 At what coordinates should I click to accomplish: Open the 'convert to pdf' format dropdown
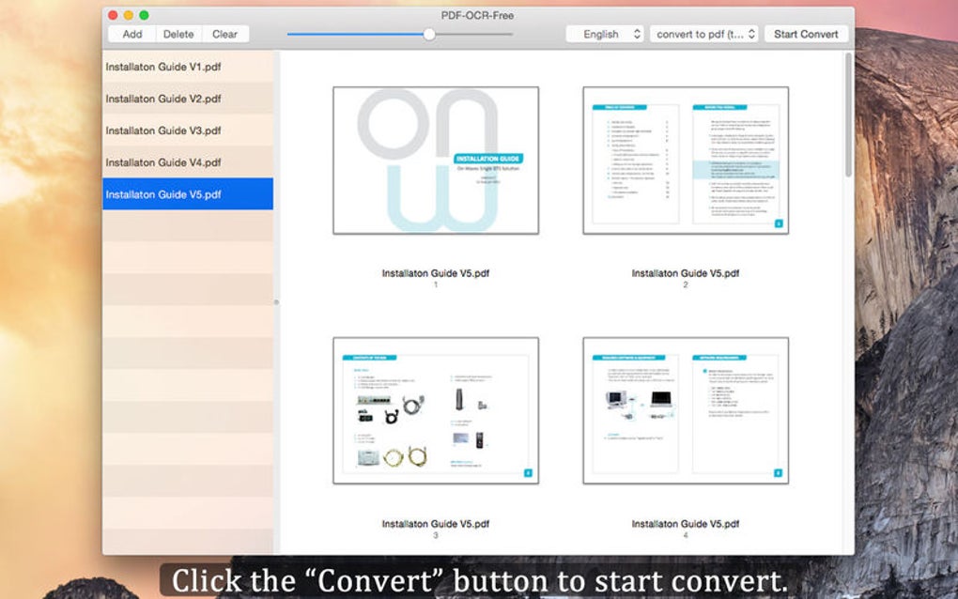click(700, 34)
